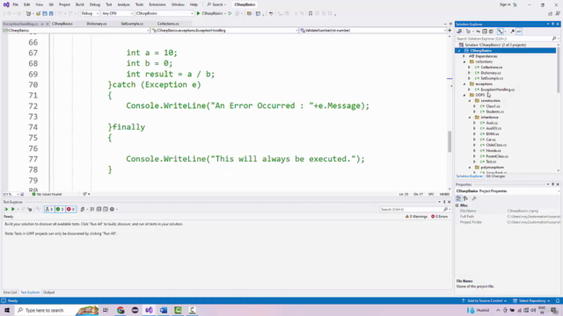Open Visual Studio from Windows taskbar
Screen dimensions: 563x316
coord(149,310)
